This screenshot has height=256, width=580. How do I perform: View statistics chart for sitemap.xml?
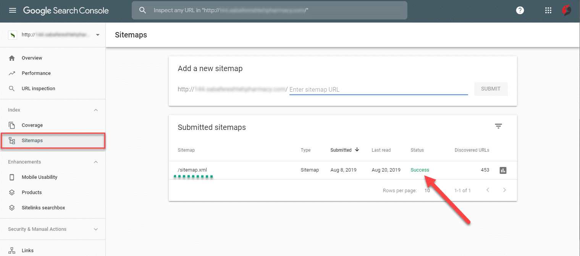point(503,170)
